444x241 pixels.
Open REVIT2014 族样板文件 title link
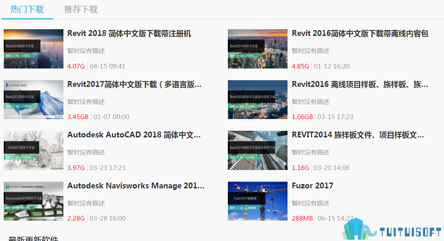358,135
